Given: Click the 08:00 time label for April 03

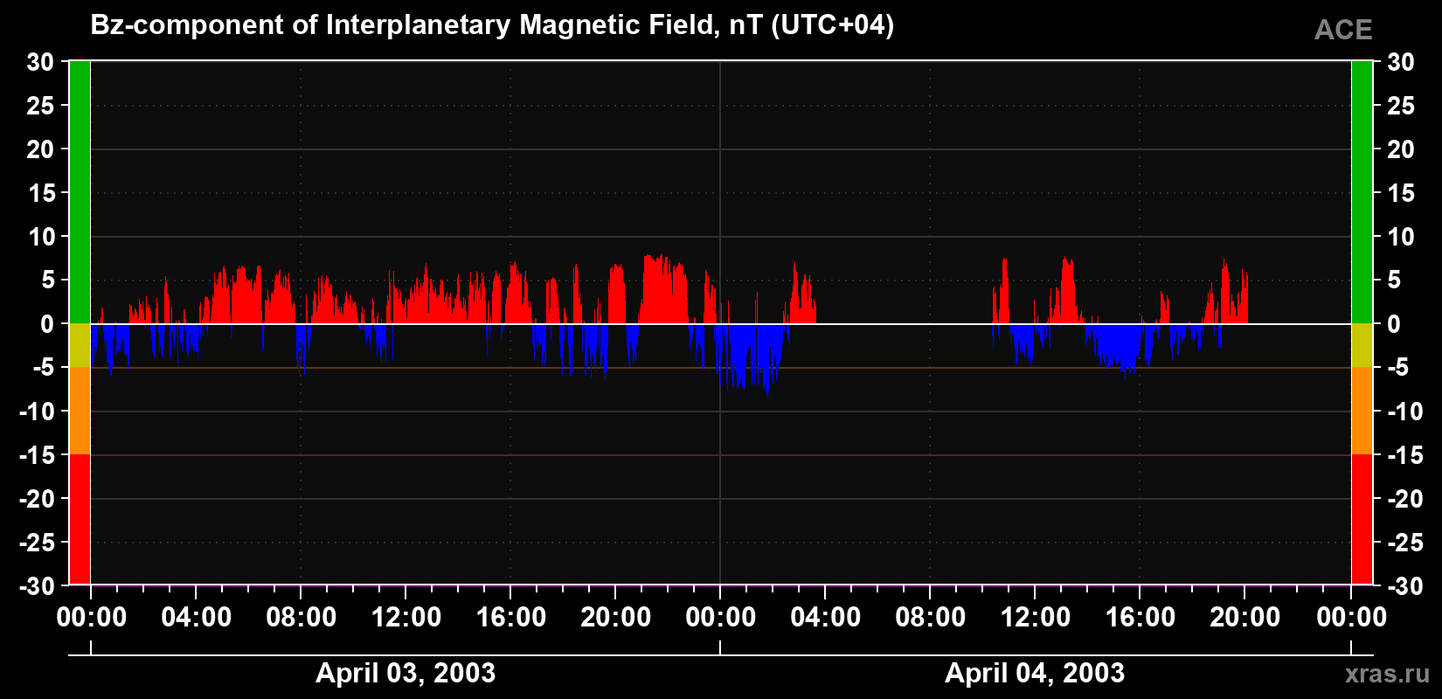Looking at the screenshot, I should point(301,618).
